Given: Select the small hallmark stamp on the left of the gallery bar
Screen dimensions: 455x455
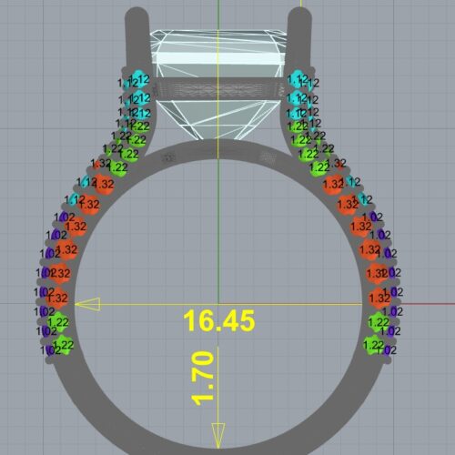Looking at the screenshot, I should (x=168, y=157).
